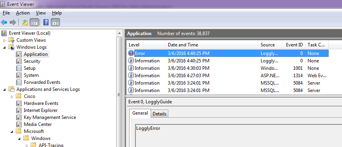Screen dimensions: 342x147
Task: Click the Forward arrow toolbar icon
Action: pyautogui.click(x=13, y=22)
